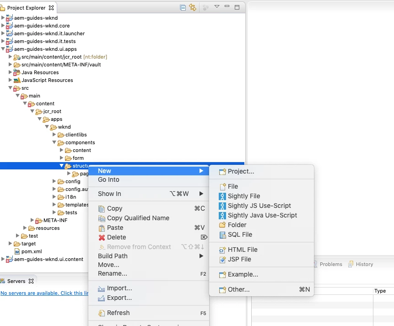Choose Go Into in context menu
The height and width of the screenshot is (326, 394).
[x=149, y=179]
